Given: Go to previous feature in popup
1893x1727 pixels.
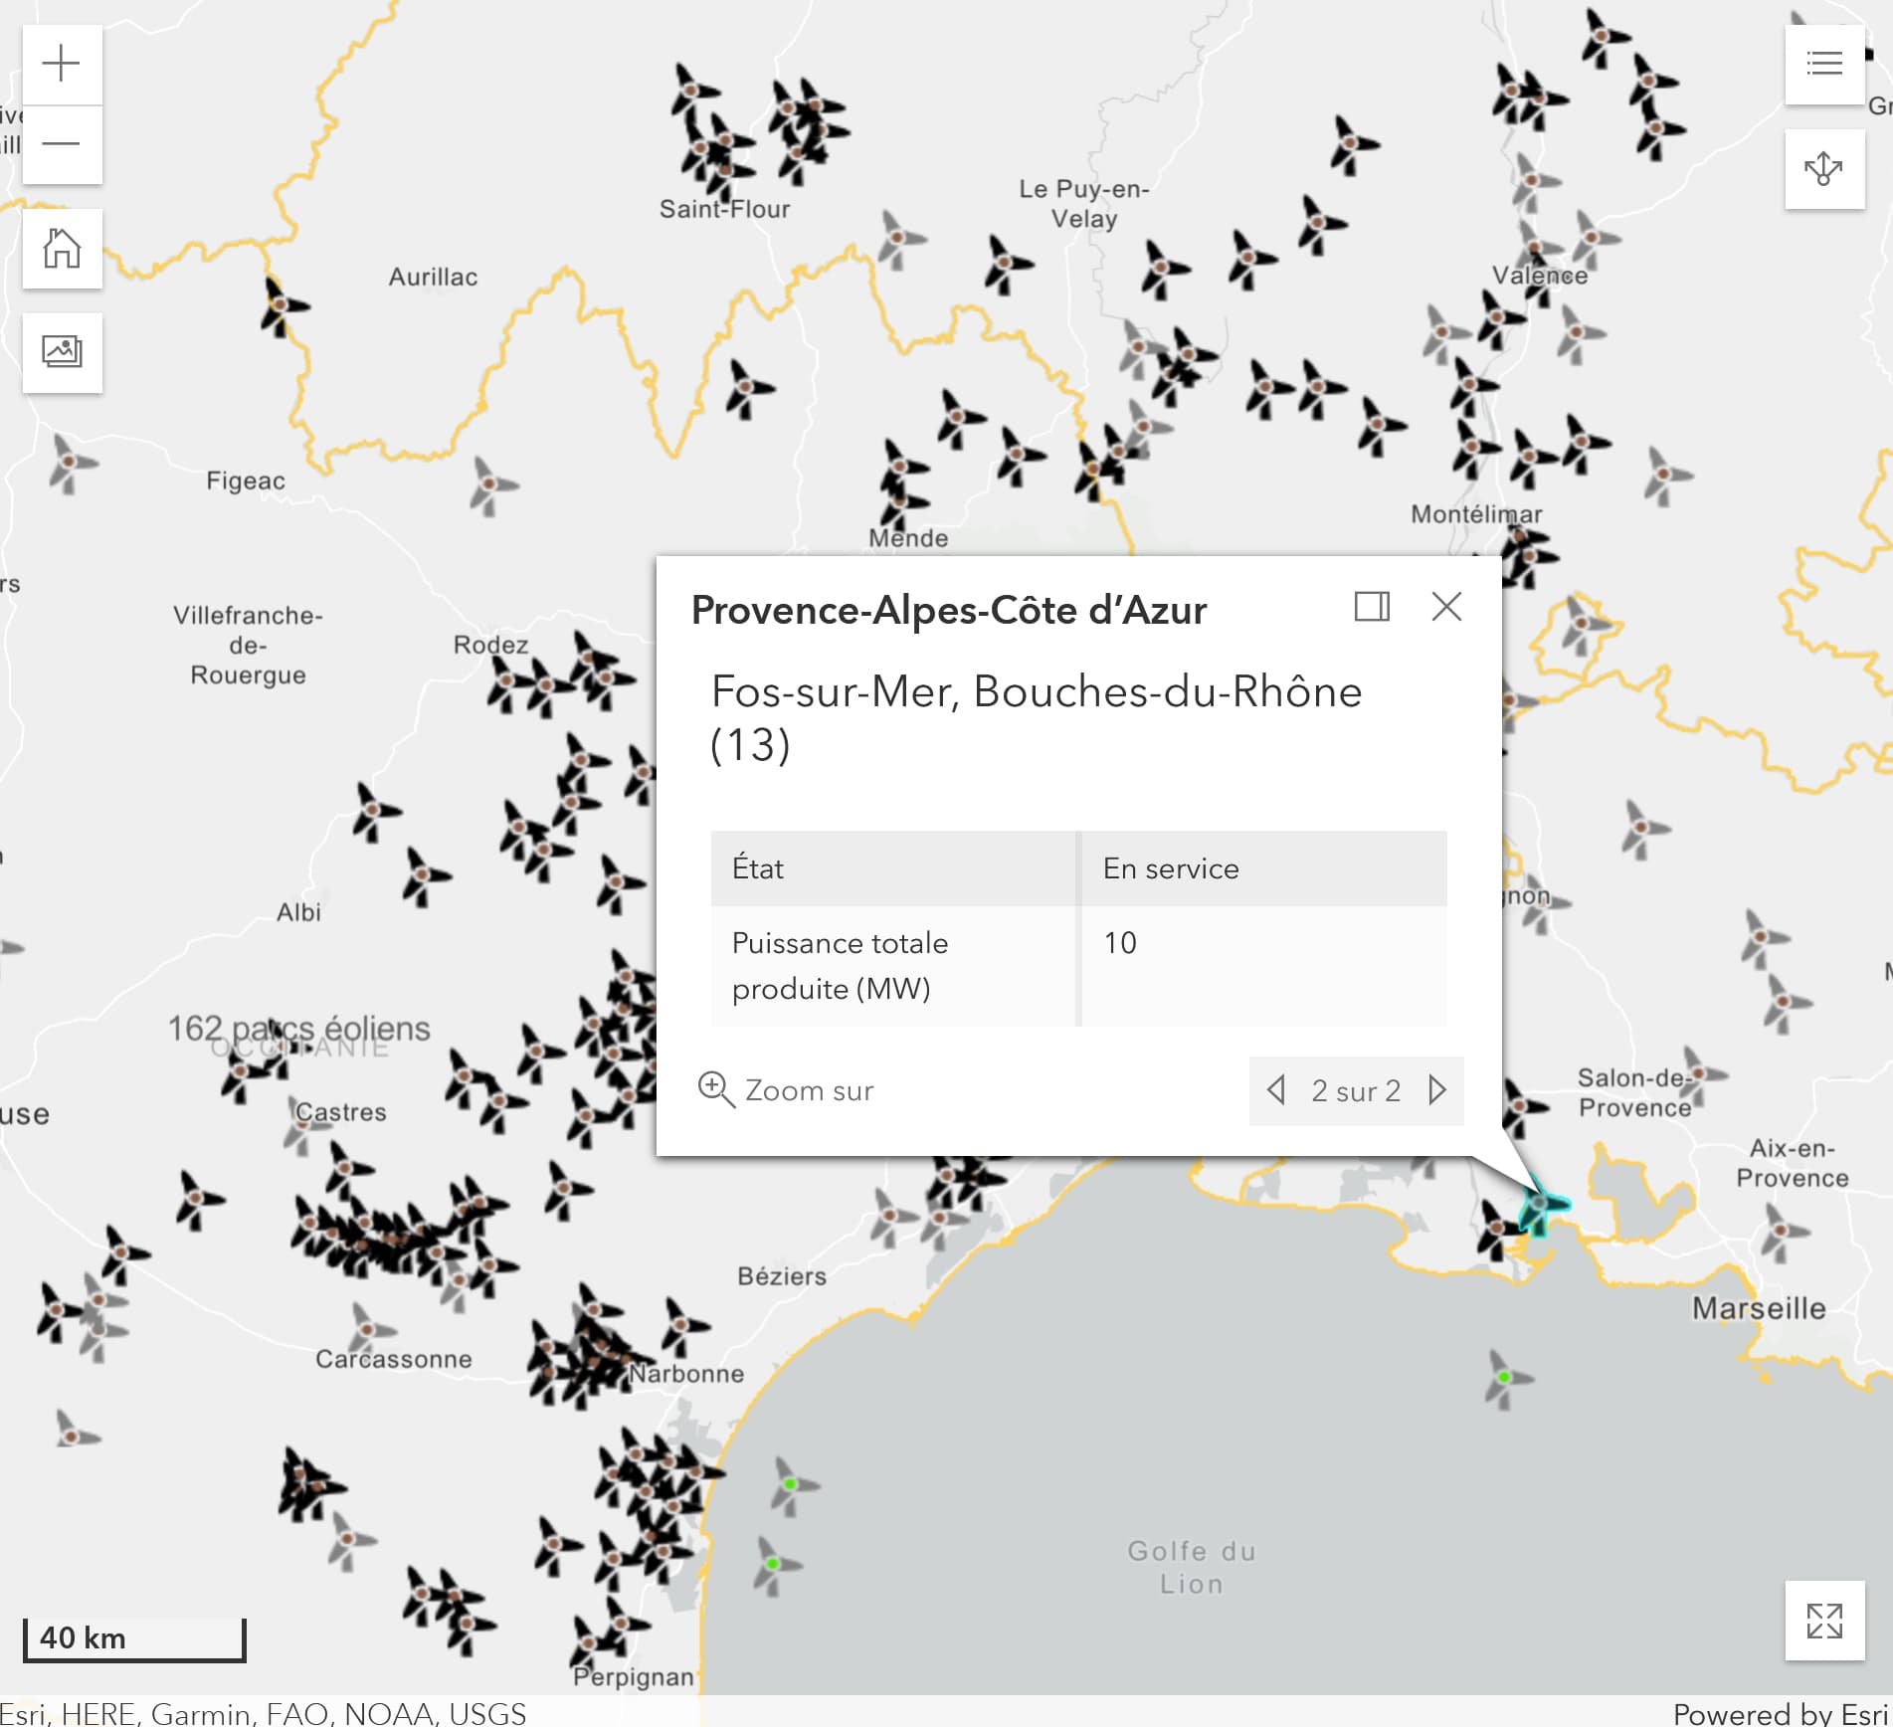Looking at the screenshot, I should click(x=1276, y=1090).
